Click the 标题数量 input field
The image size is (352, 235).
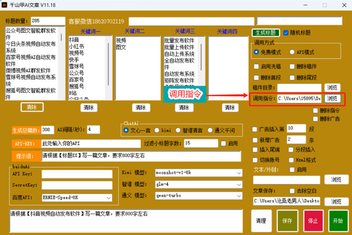(48, 21)
